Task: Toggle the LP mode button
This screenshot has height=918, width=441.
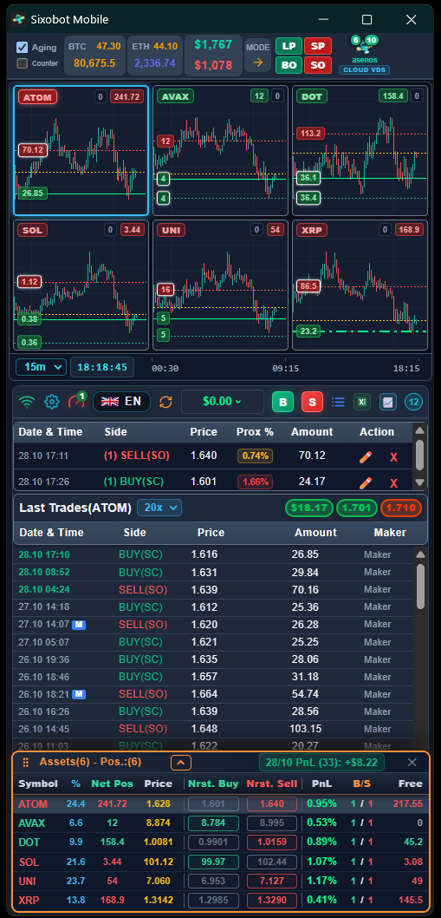Action: click(x=289, y=46)
